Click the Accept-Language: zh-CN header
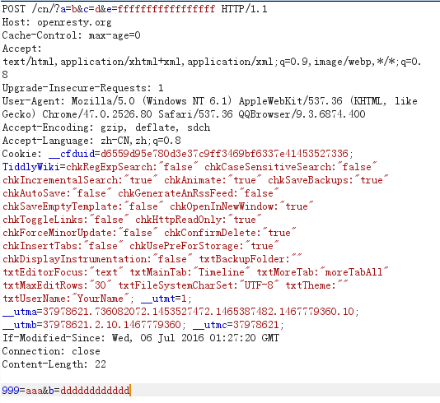 tap(91, 141)
